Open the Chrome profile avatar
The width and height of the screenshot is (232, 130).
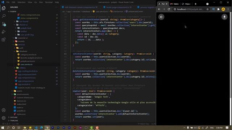[x=223, y=9]
